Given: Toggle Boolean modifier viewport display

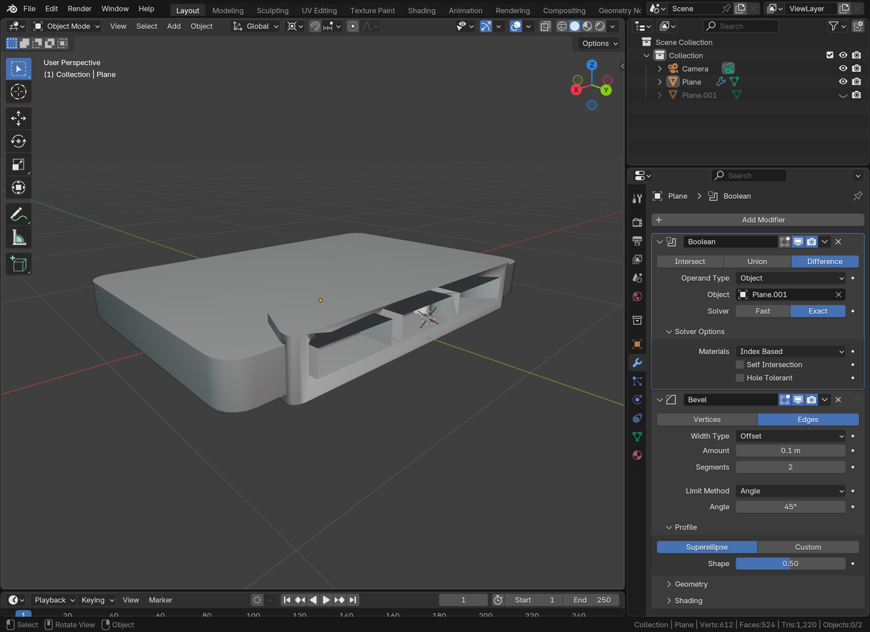Looking at the screenshot, I should [798, 242].
